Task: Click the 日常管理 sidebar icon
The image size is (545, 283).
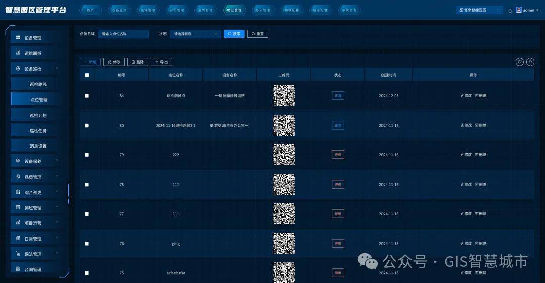Action: point(18,238)
